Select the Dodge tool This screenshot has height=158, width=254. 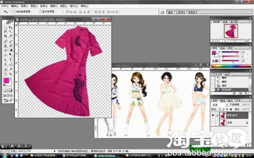(10, 55)
